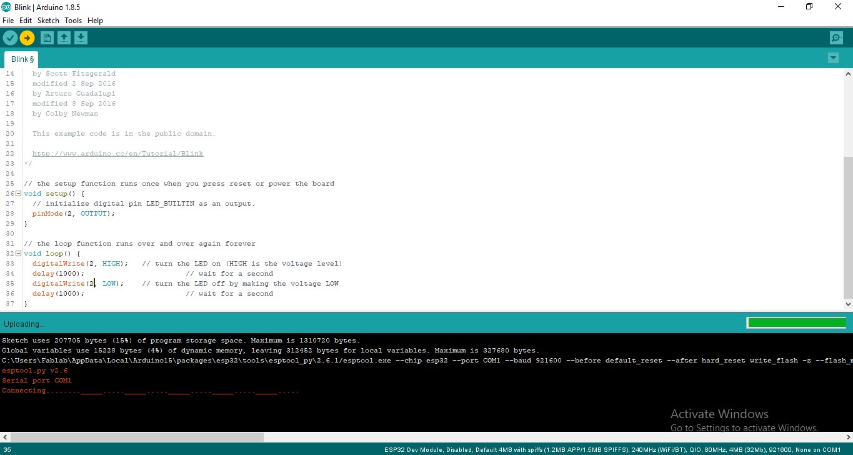Open a sketch with the Open icon
Viewport: 853px width, 455px height.
(x=64, y=38)
